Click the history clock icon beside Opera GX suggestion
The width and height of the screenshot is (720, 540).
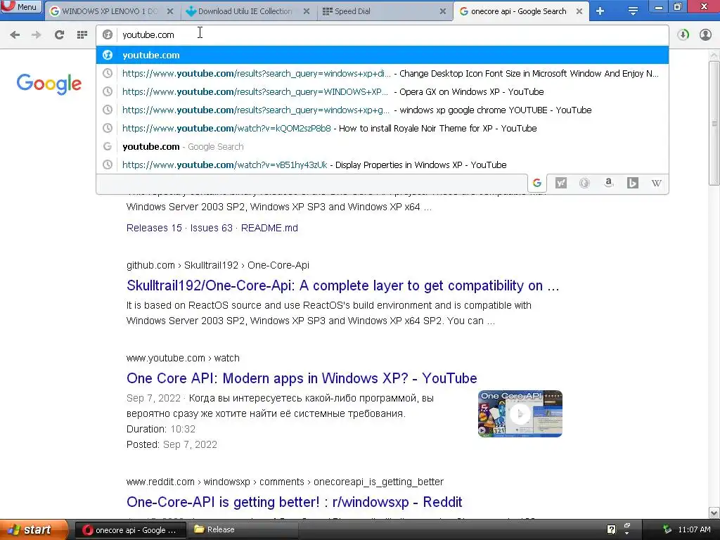pyautogui.click(x=108, y=92)
